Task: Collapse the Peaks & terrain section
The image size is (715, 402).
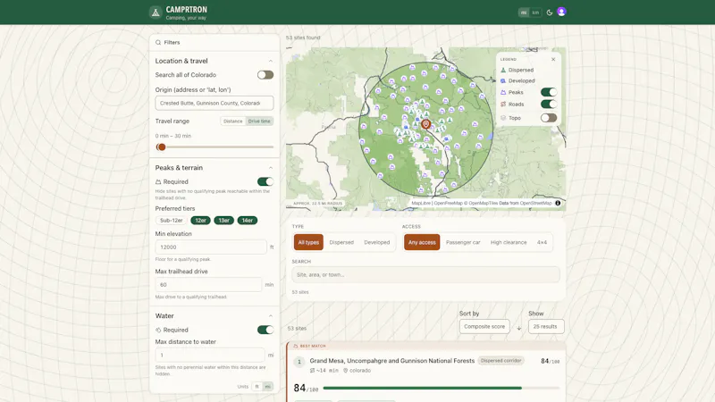Action: pyautogui.click(x=271, y=168)
